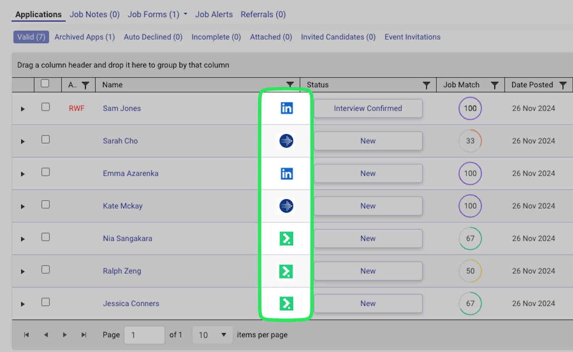Screen dimensions: 573x352
Task: Switch to the Job Notes (0) tab
Action: [95, 14]
